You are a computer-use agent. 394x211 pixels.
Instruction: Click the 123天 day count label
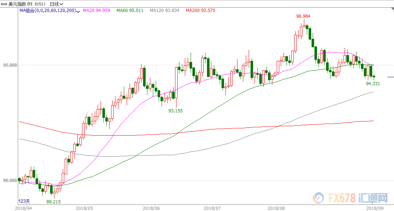(24, 201)
